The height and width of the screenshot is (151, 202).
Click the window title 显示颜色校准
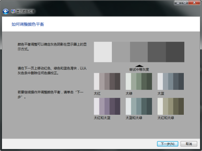tap(25, 11)
